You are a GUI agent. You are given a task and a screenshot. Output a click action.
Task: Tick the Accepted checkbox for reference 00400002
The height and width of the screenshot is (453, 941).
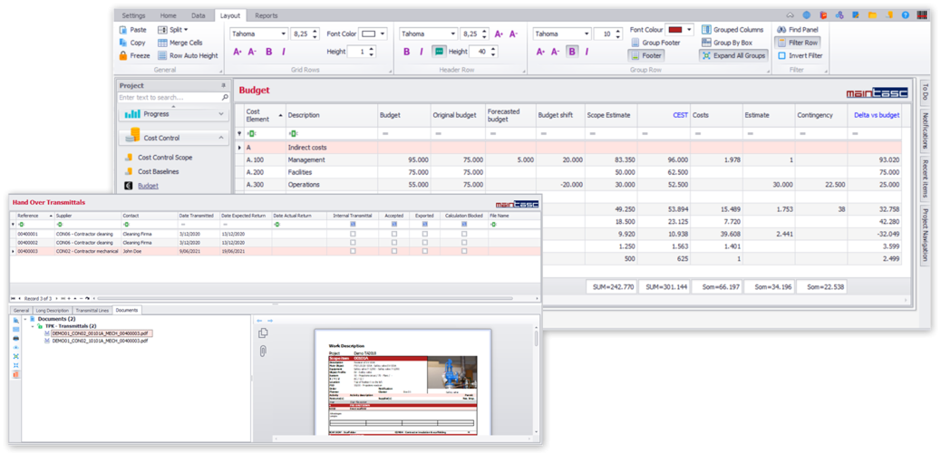393,243
